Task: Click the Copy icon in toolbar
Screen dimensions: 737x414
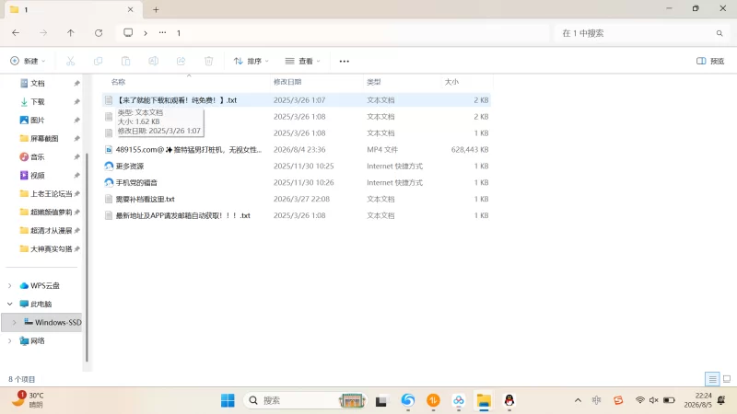Action: 99,61
